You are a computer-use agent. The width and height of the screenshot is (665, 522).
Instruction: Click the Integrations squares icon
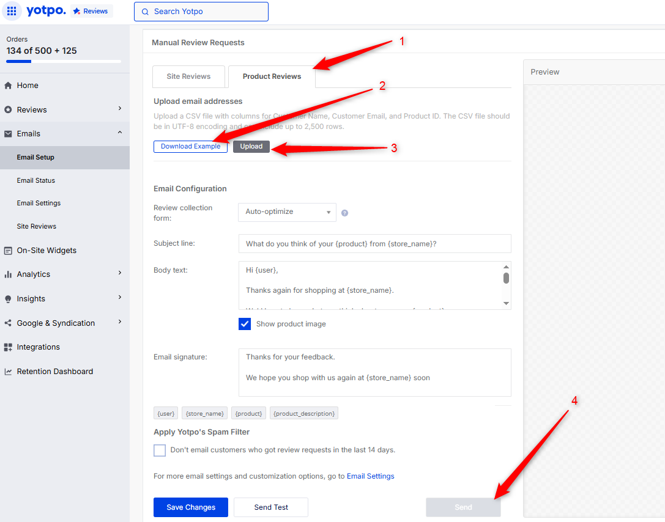click(x=8, y=347)
